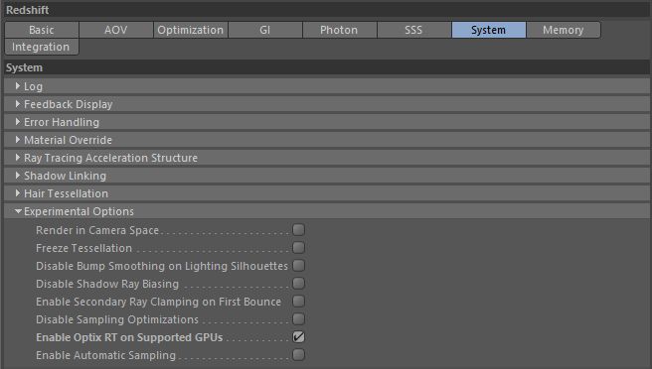
Task: Open the Memory tab
Action: tap(564, 30)
